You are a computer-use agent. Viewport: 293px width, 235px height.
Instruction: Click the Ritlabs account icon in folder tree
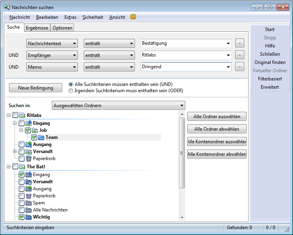tap(22, 116)
